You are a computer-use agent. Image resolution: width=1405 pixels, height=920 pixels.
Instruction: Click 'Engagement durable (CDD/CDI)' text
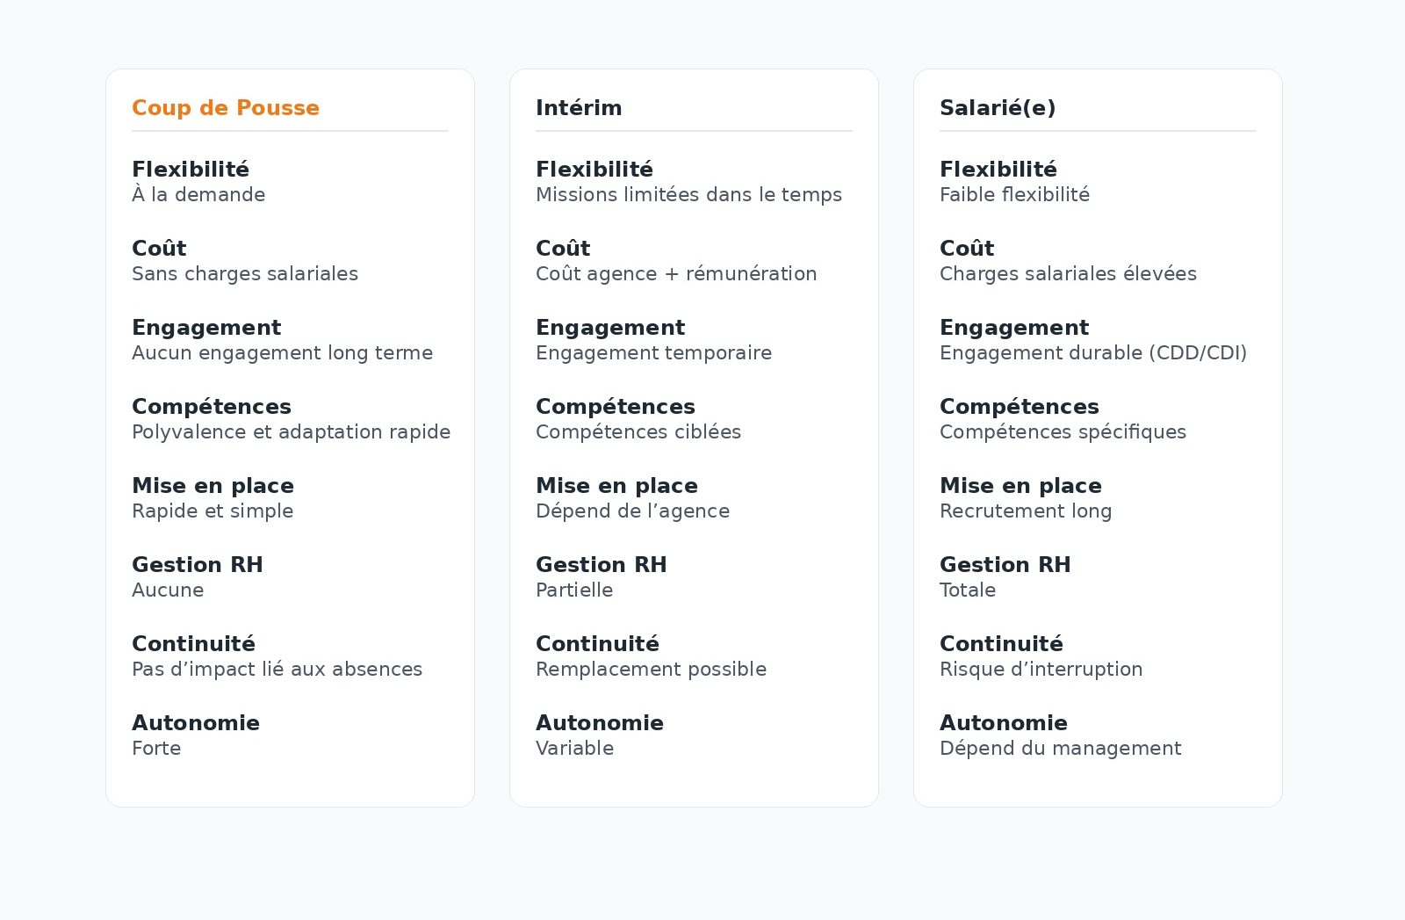click(1093, 353)
